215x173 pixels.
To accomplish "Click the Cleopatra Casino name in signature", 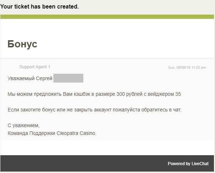I will [77, 133].
